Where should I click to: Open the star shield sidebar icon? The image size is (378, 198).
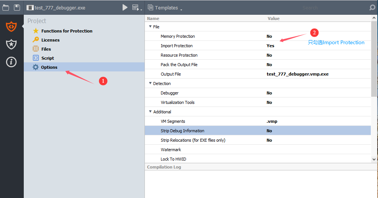11,44
